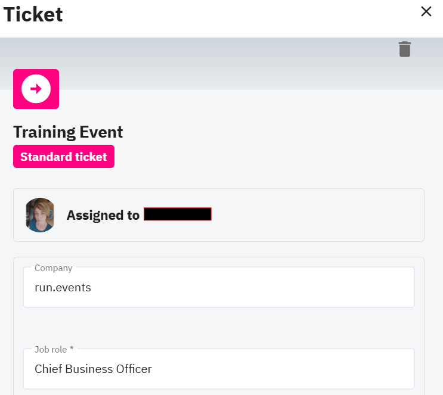This screenshot has height=395, width=443.
Task: Click the "Company" field label
Action: pos(53,268)
